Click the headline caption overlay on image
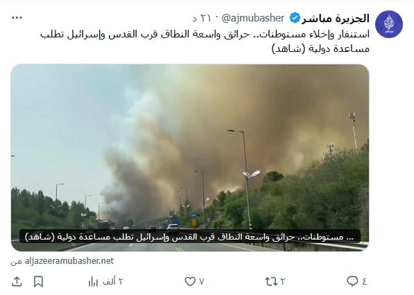Screen dimensions: 414x295 [x=190, y=236]
